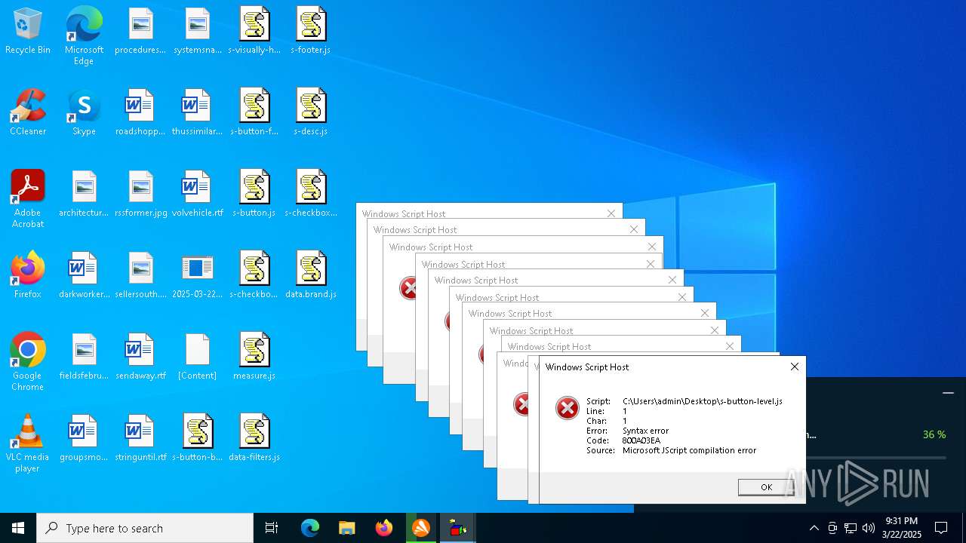Select the data.brand.js script file
966x543 pixels.
(x=311, y=276)
